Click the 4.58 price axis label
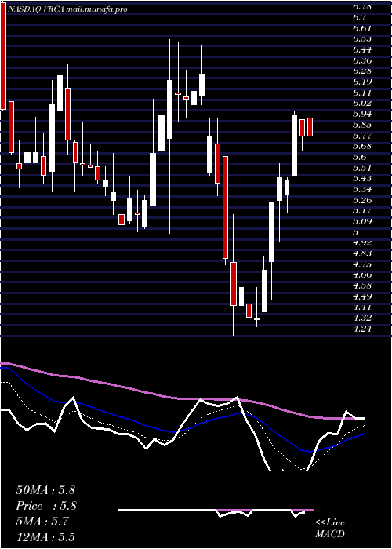The image size is (392, 549). click(362, 285)
